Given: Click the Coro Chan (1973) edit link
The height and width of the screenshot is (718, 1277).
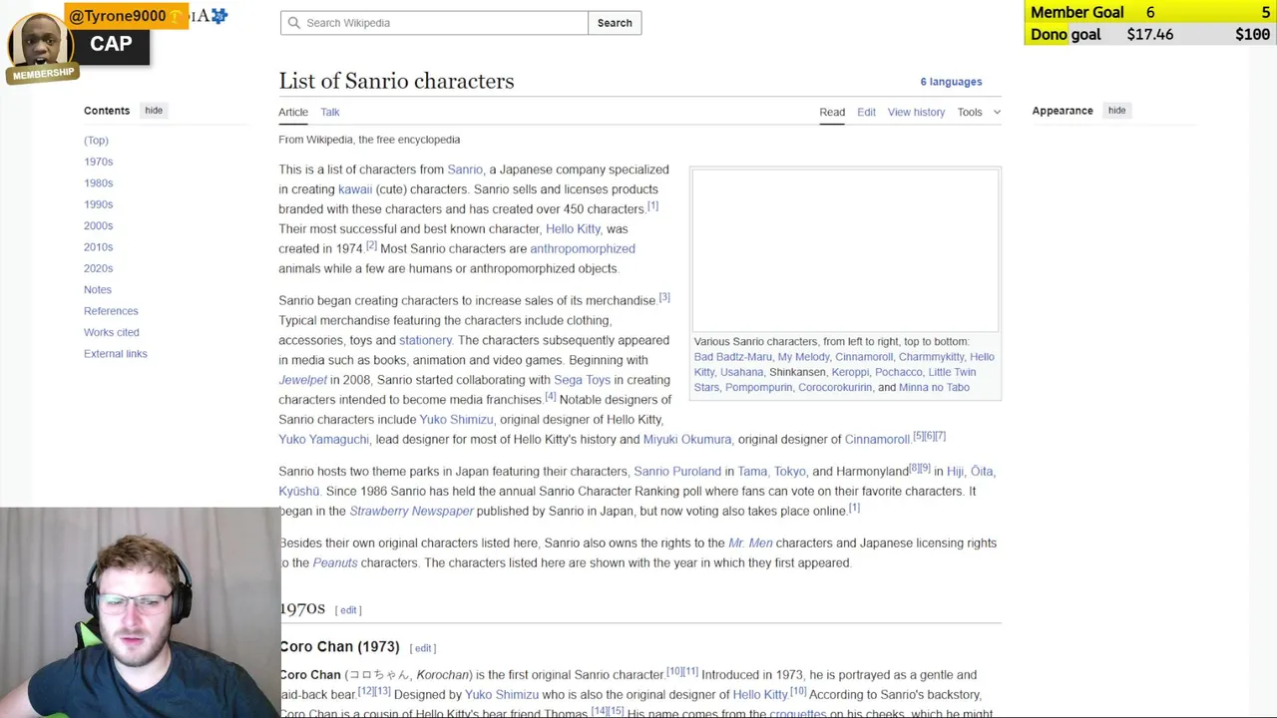Looking at the screenshot, I should click(423, 648).
